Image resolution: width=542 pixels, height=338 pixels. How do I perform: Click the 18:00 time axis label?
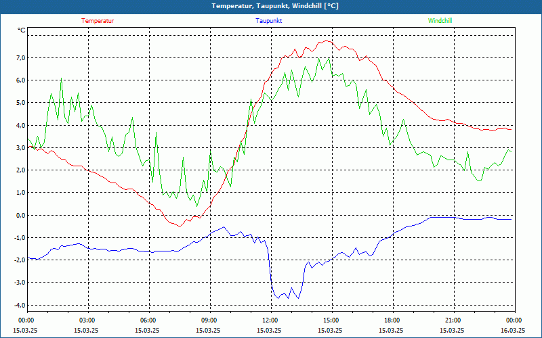(393, 320)
